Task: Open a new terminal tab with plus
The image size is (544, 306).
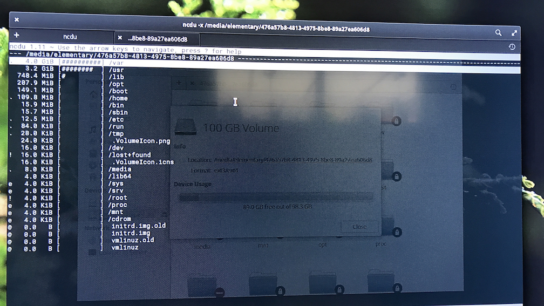Action: pos(17,35)
